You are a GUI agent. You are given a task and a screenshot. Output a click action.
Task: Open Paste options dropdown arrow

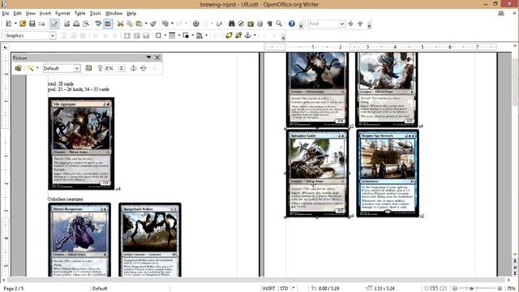point(146,24)
